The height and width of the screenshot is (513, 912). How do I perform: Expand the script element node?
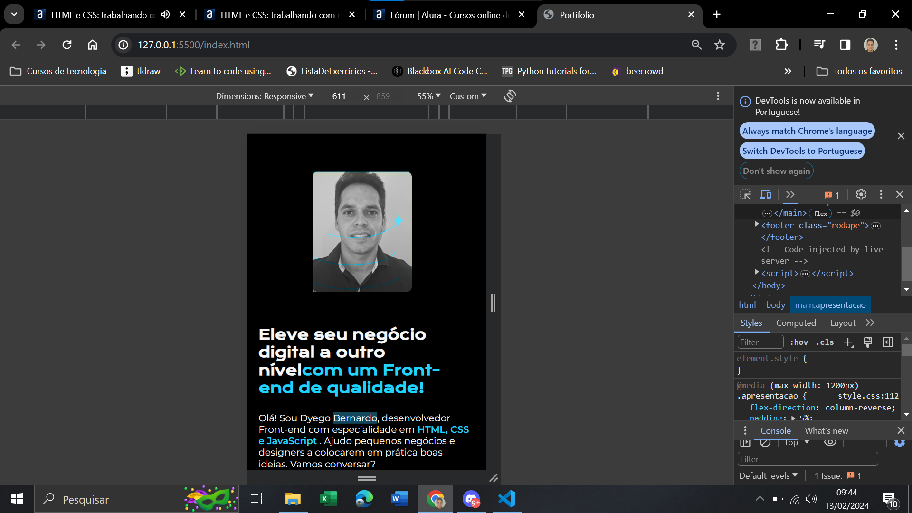point(757,273)
